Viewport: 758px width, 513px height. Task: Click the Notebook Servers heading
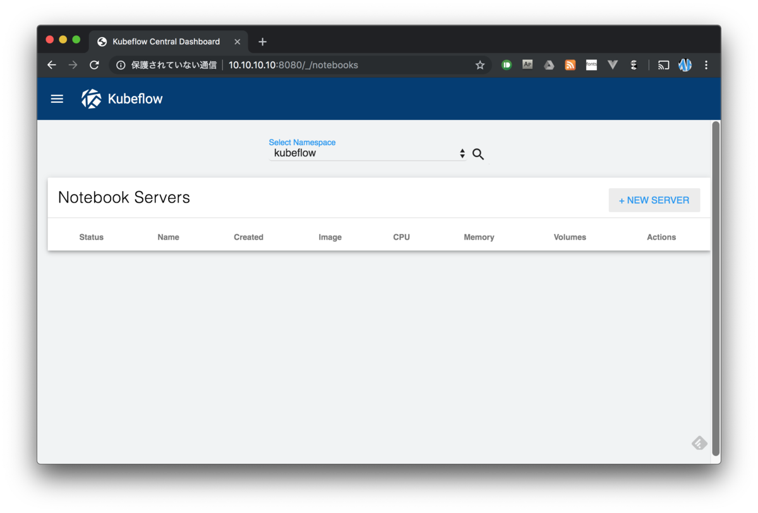[124, 198]
